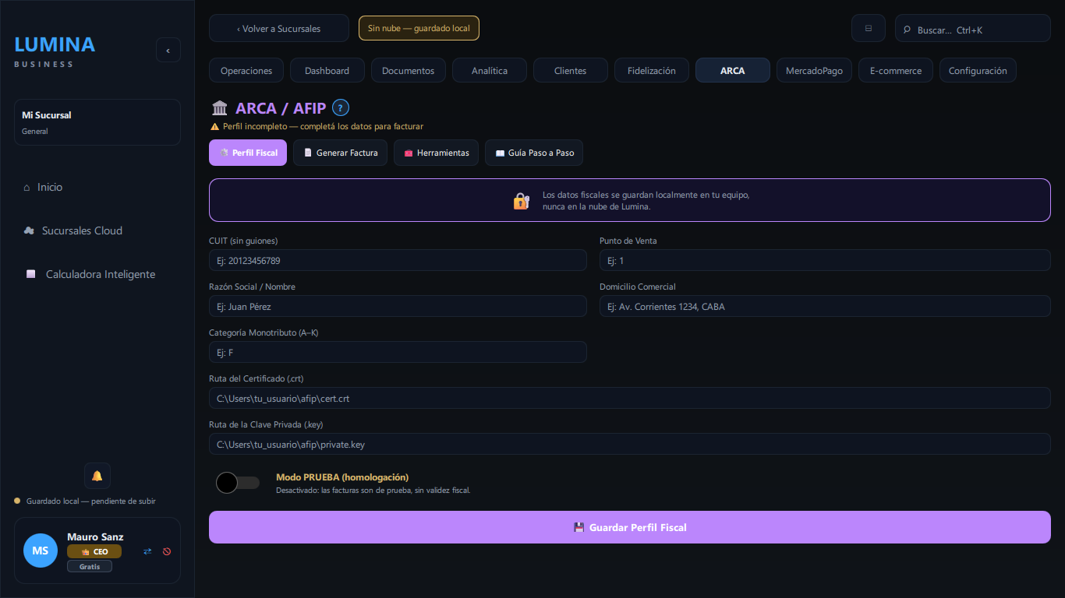Viewport: 1065px width, 598px height.
Task: Go to Inicio in the sidebar
Action: pyautogui.click(x=97, y=187)
